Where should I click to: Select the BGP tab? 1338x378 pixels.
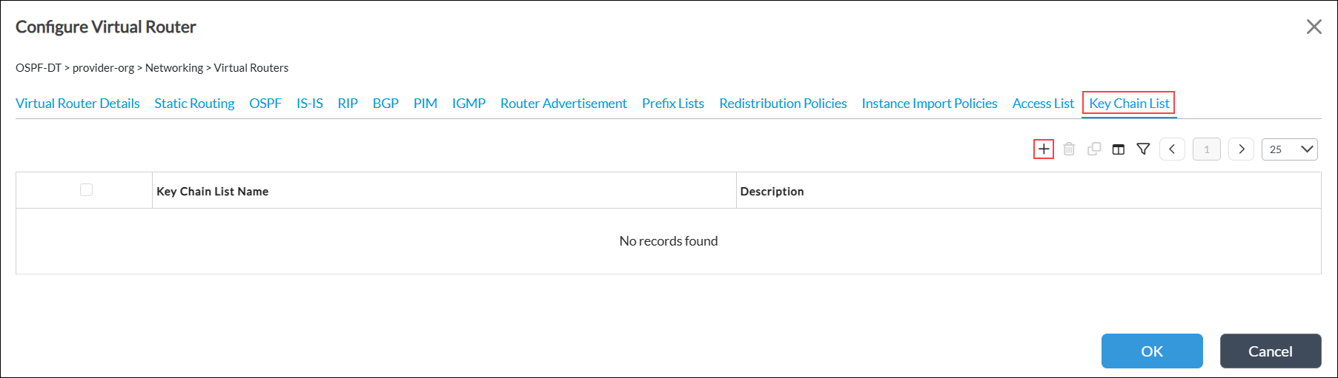point(385,104)
